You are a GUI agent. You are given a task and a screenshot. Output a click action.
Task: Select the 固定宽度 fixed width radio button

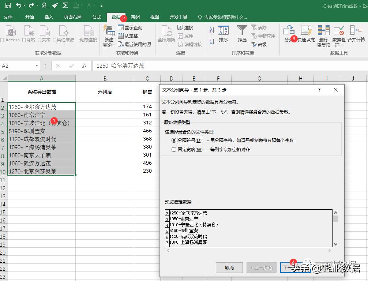pyautogui.click(x=174, y=149)
